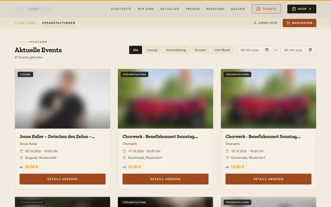The height and width of the screenshot is (207, 331).
Task: Switch to the Ticketshop tab
Action: (25, 23)
